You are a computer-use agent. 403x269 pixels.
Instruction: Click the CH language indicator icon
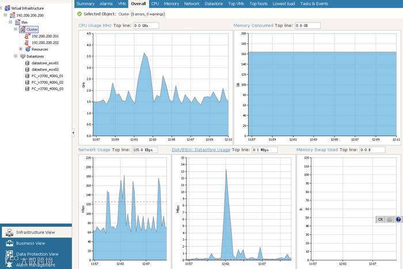pos(381,219)
